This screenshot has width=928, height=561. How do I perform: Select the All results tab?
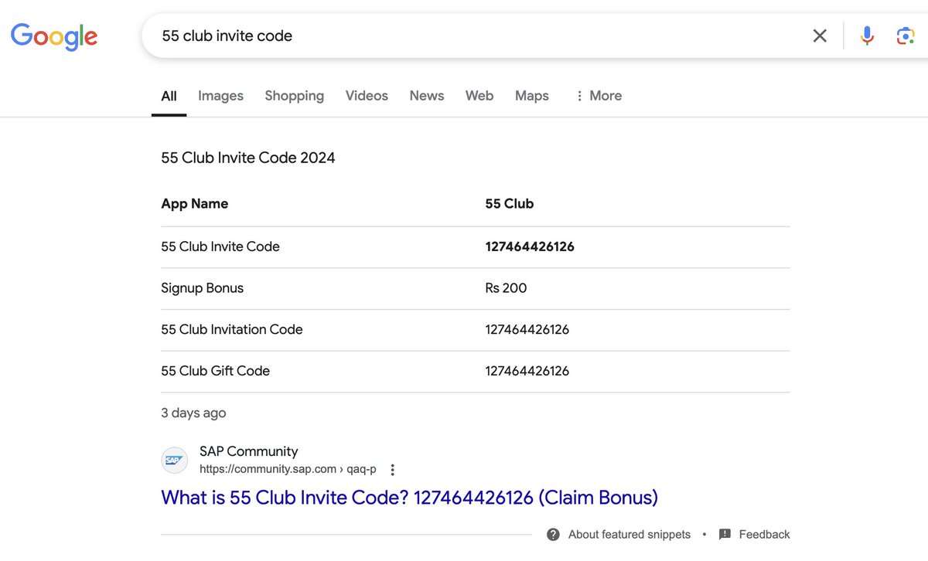point(169,96)
